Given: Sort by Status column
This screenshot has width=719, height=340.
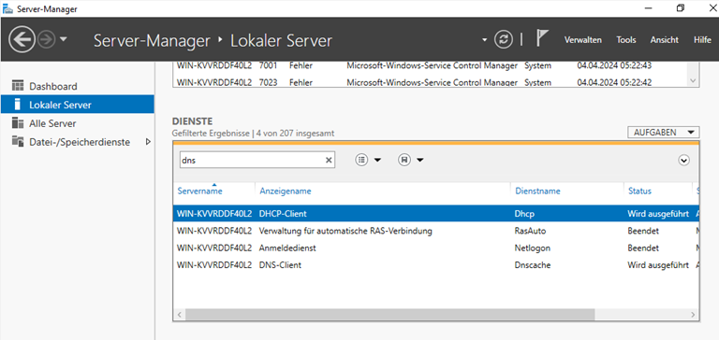Looking at the screenshot, I should 639,191.
